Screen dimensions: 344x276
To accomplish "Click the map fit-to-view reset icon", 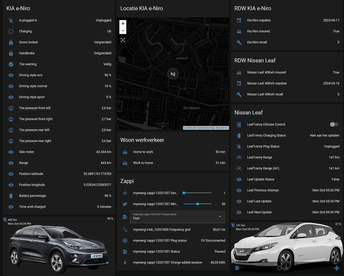I will pos(123,40).
